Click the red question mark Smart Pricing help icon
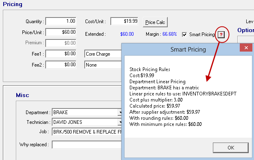The width and height of the screenshot is (254, 160). (221, 35)
